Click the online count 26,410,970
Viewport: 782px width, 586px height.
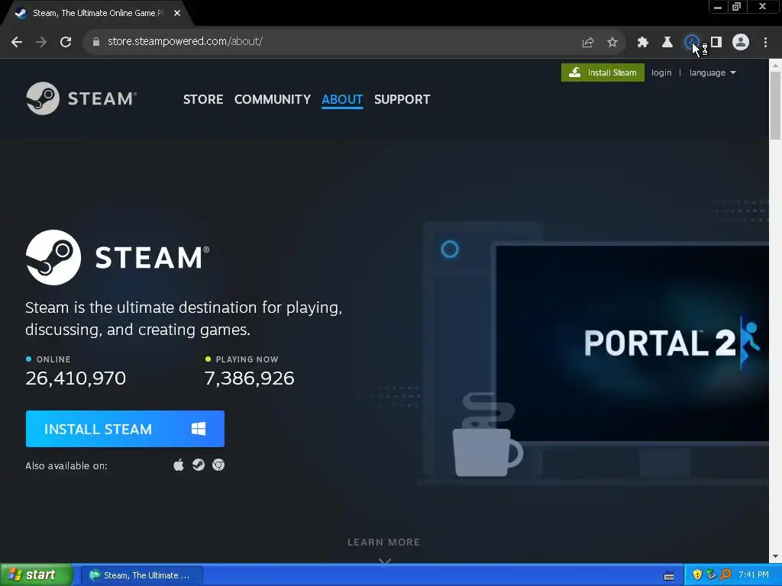pyautogui.click(x=76, y=378)
